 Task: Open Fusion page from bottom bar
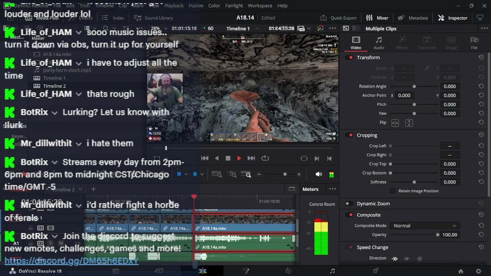coord(246,271)
